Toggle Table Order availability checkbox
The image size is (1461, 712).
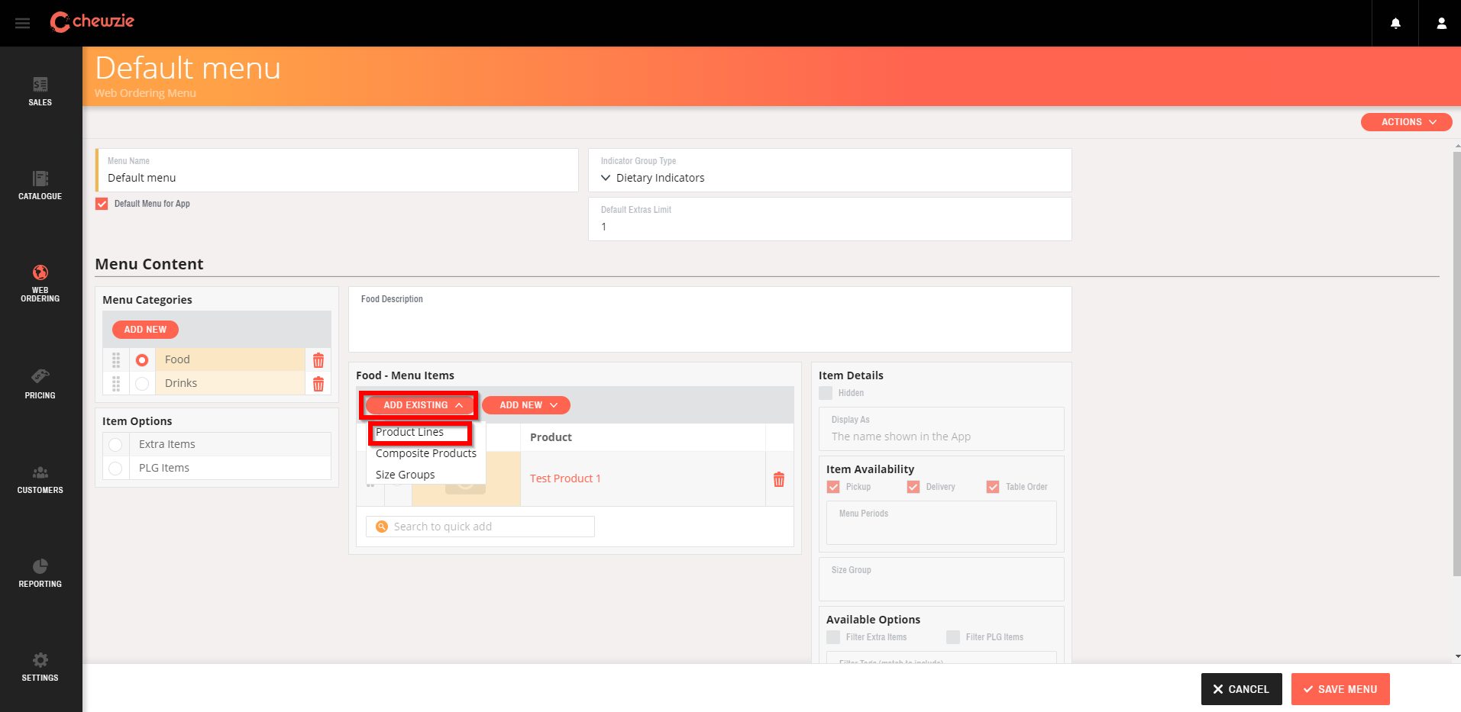tap(993, 487)
